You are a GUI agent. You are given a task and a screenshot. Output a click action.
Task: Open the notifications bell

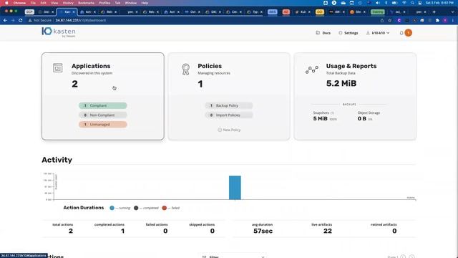(401, 33)
